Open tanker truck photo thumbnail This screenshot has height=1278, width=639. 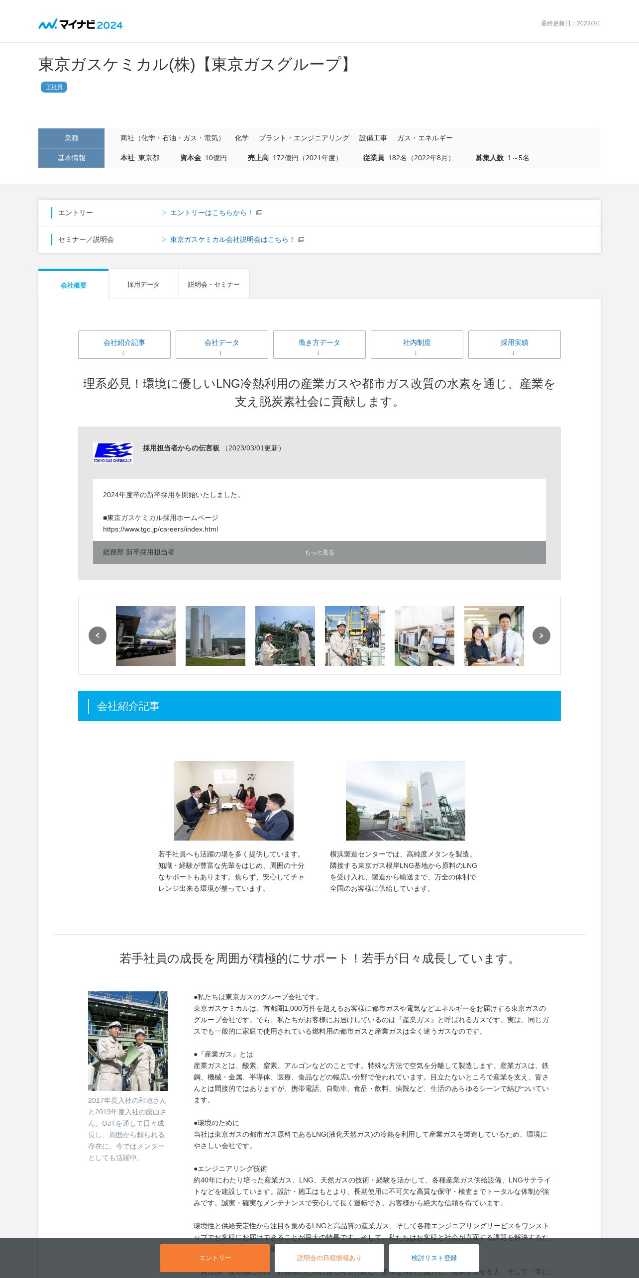pos(146,636)
